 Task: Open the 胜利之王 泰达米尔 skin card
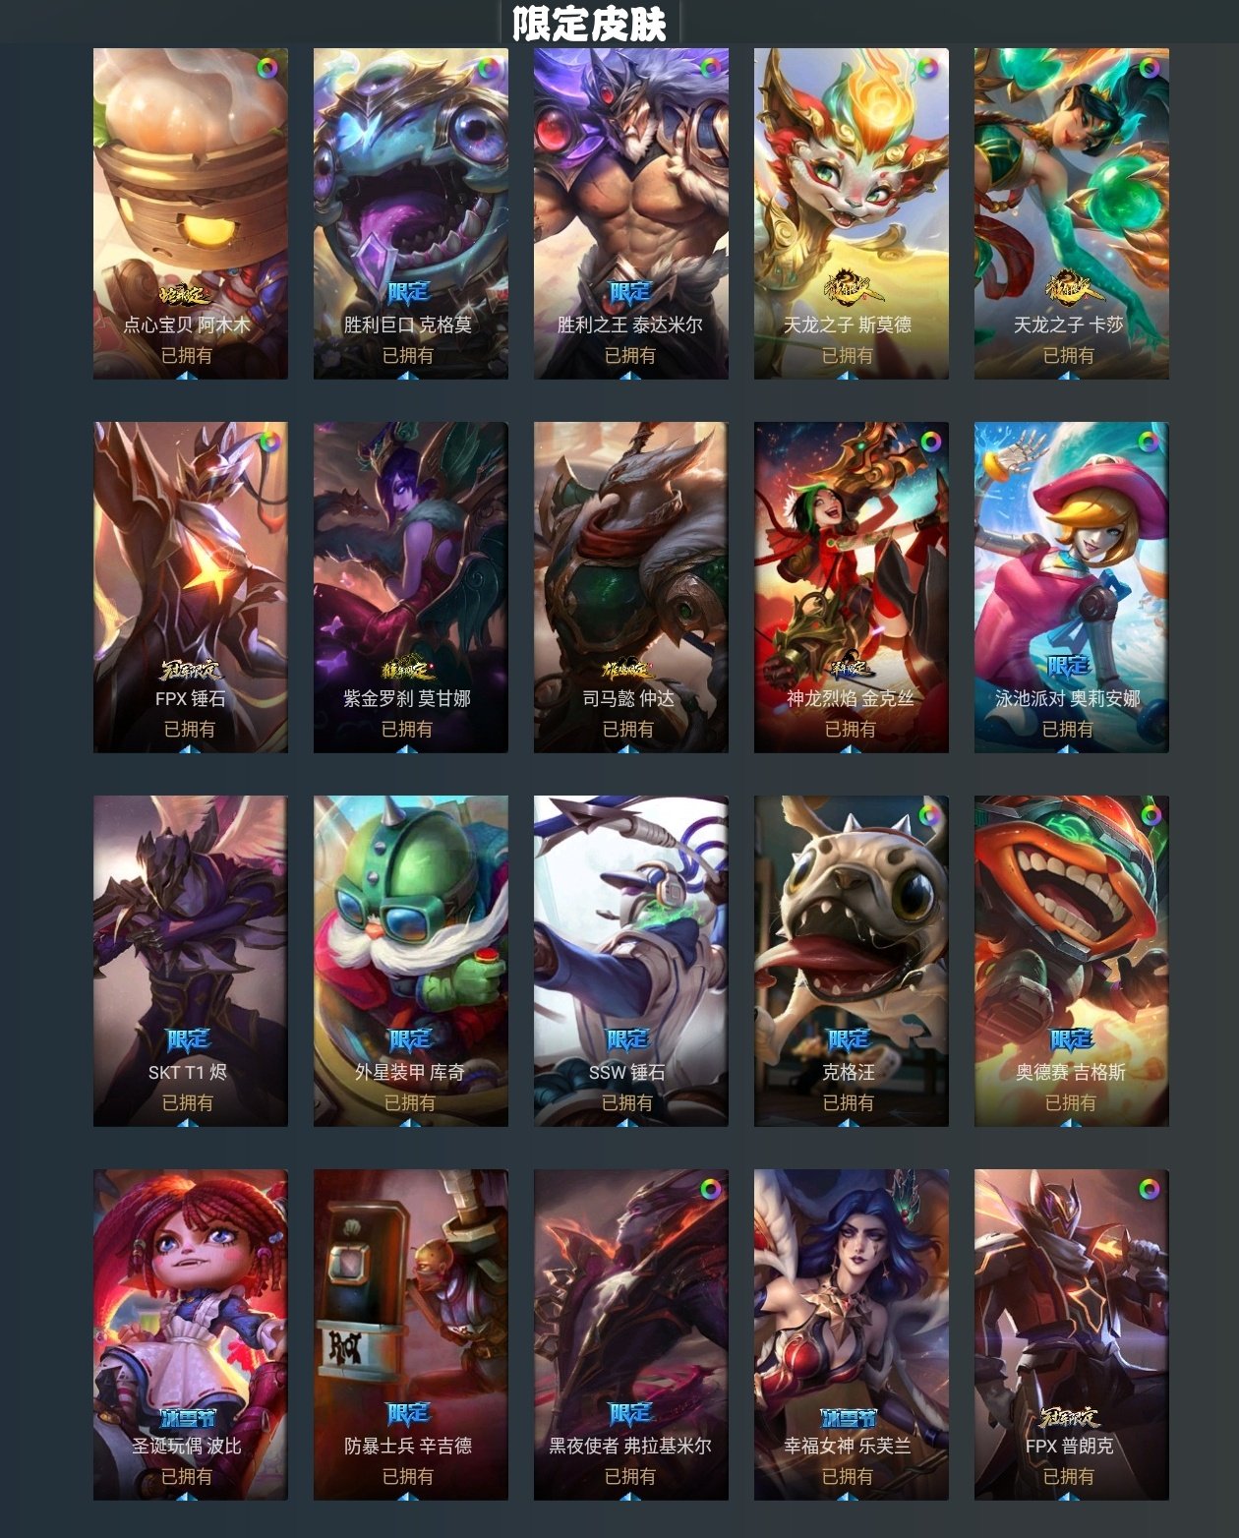tap(631, 213)
